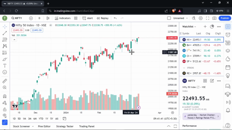Undo the last chart action
This screenshot has width=232, height=130.
pyautogui.click(x=115, y=18)
